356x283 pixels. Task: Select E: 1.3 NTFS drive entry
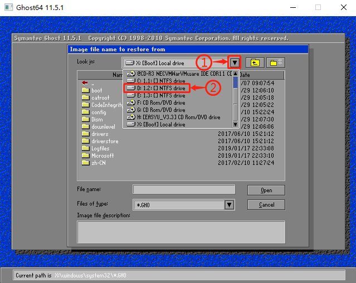(178, 95)
